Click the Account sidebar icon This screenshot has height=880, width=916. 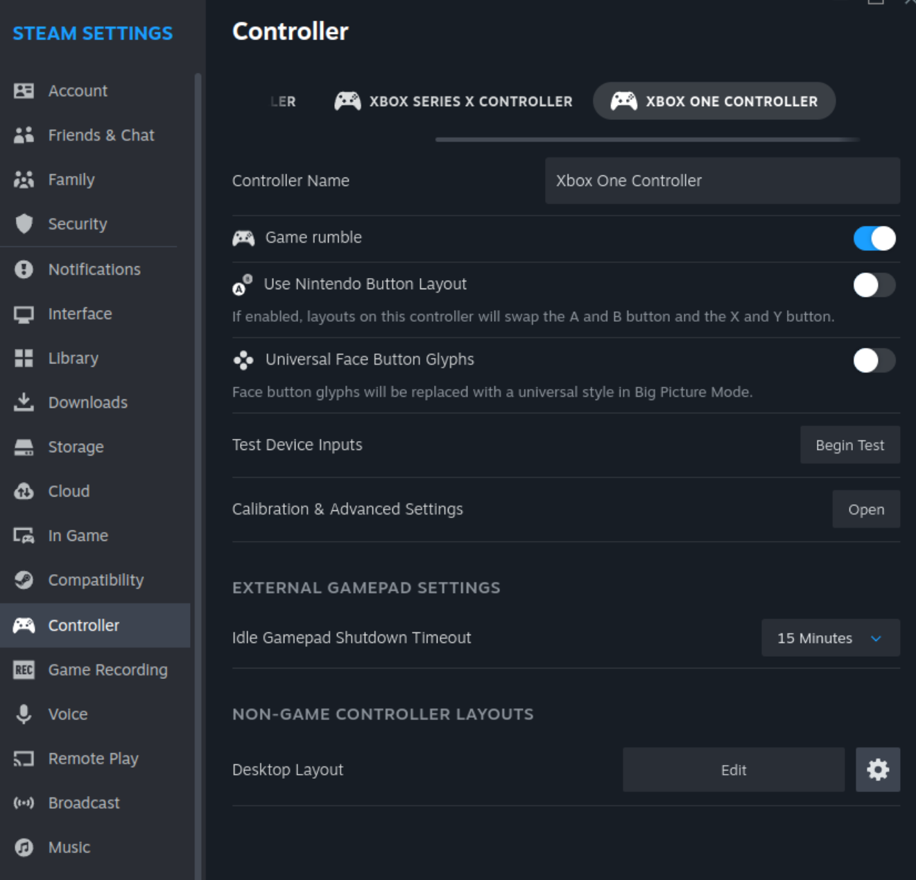[x=24, y=91]
